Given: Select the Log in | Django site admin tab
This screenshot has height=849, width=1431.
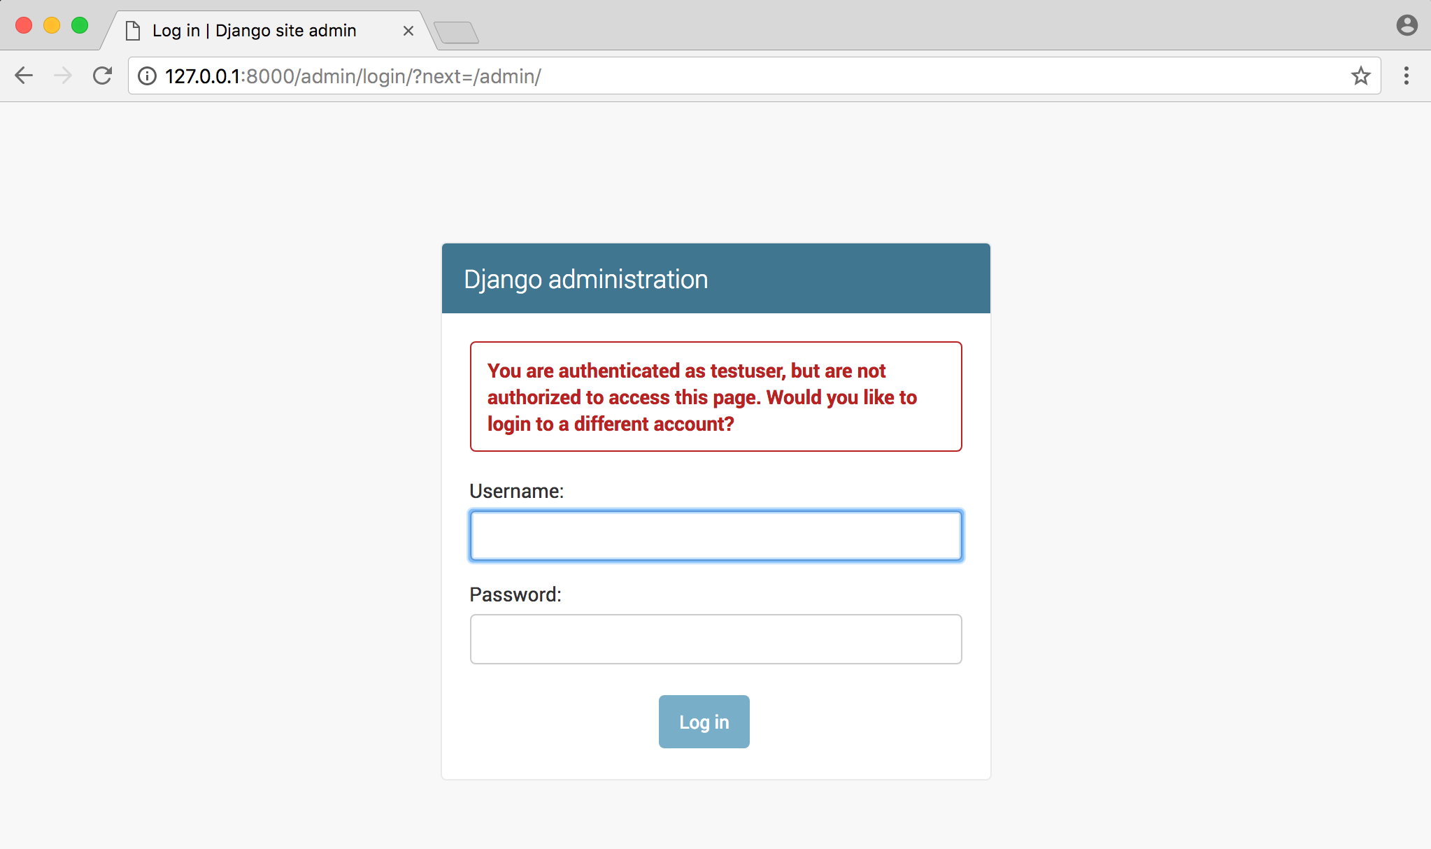Looking at the screenshot, I should 269,31.
